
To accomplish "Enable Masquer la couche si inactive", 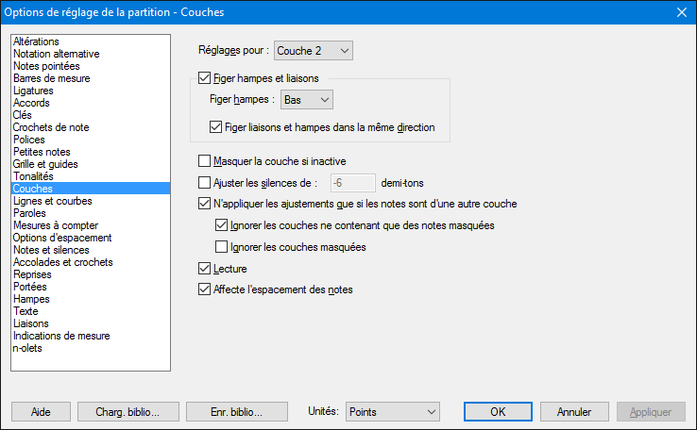I will tap(205, 161).
